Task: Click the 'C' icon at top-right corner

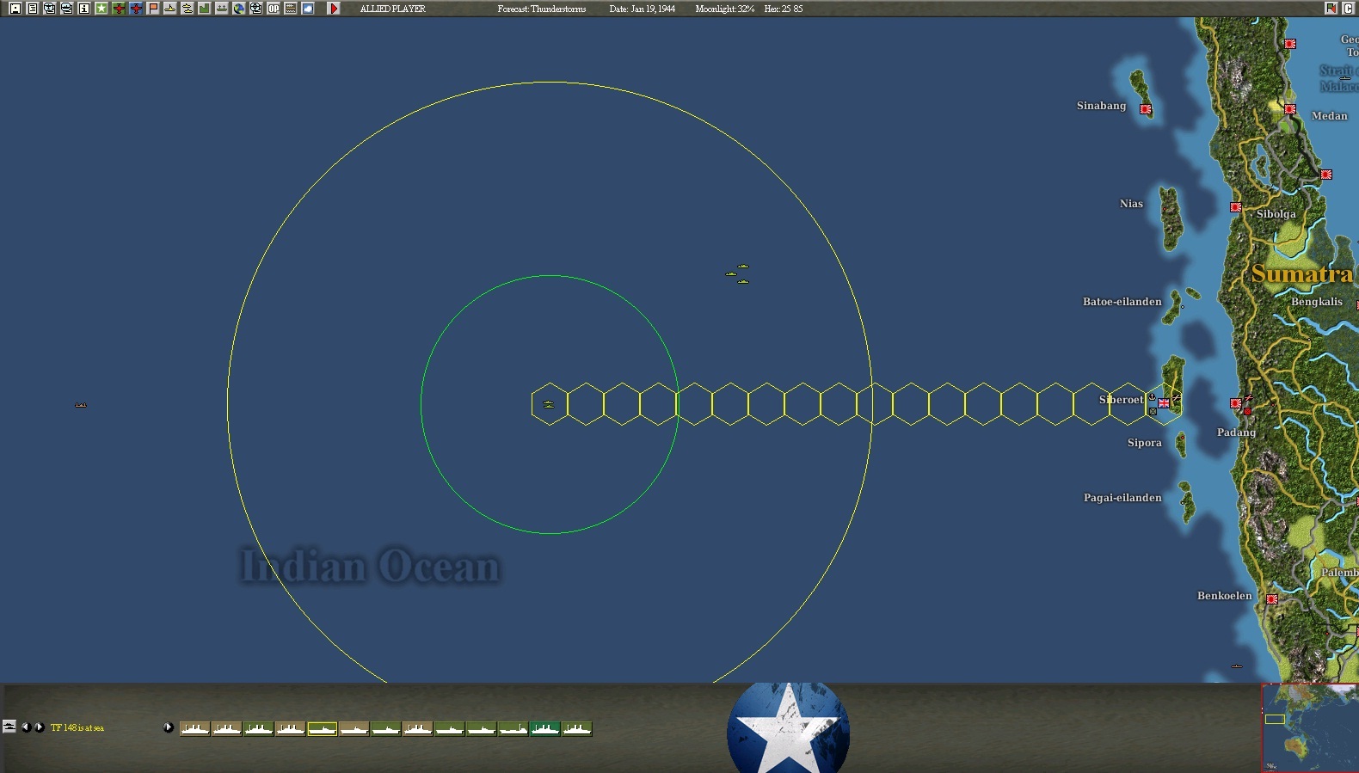Action: click(x=1349, y=9)
